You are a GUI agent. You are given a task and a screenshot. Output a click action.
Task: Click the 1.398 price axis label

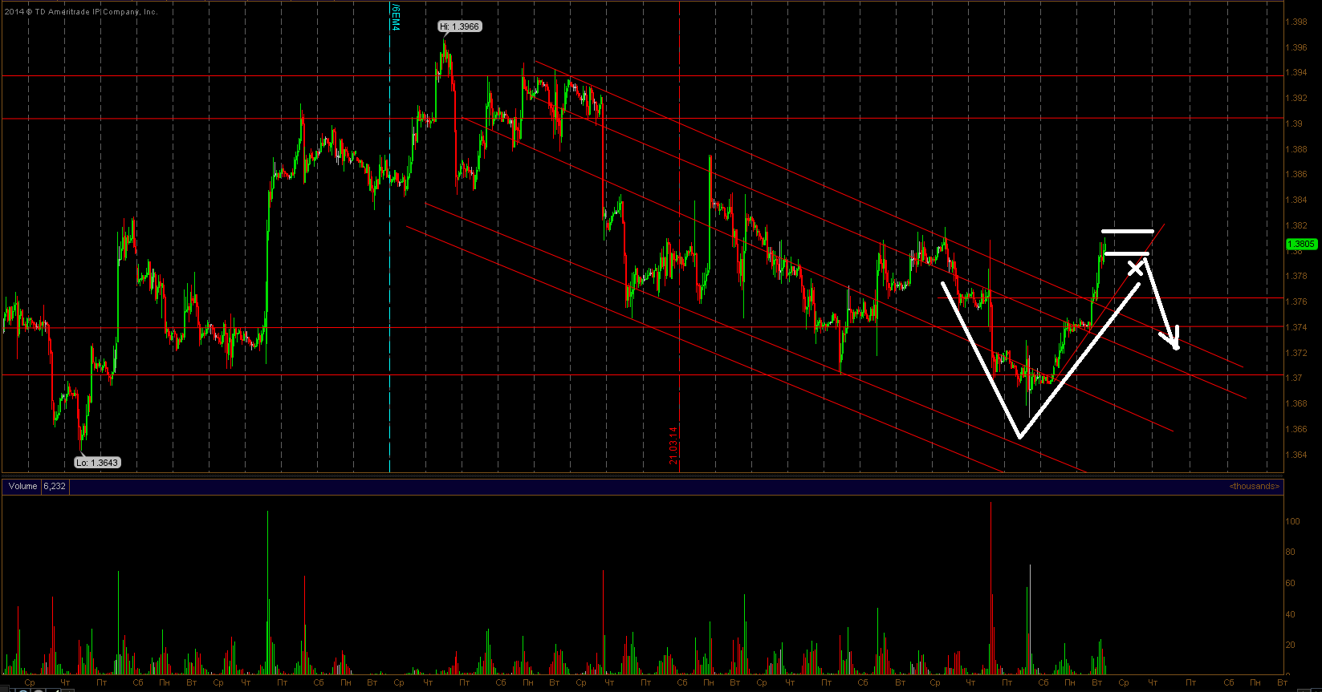[1297, 22]
